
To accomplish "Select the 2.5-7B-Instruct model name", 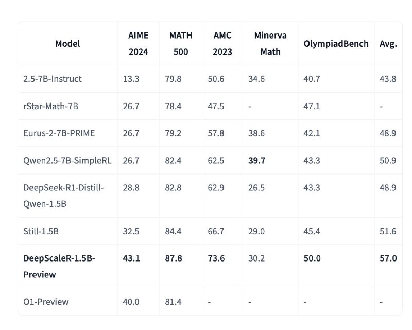I will pos(53,79).
